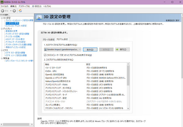
Task: Open デスクトップ カラー設定の調整 tree item
Action: pos(17,34)
